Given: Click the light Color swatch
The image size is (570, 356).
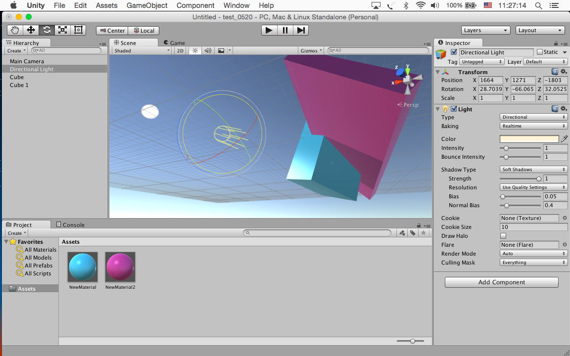Looking at the screenshot, I should (529, 139).
